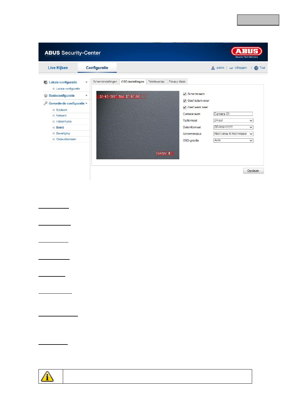Click the info warning triangle icon
Image resolution: width=294 pixels, height=416 pixels.
click(x=47, y=376)
